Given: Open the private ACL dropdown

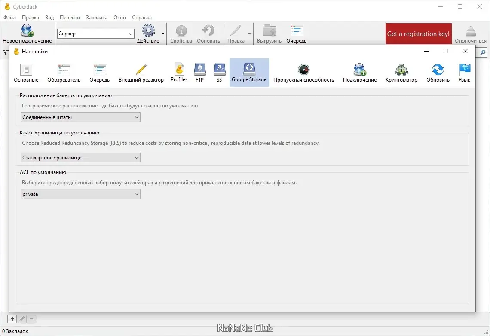Looking at the screenshot, I should pos(81,194).
